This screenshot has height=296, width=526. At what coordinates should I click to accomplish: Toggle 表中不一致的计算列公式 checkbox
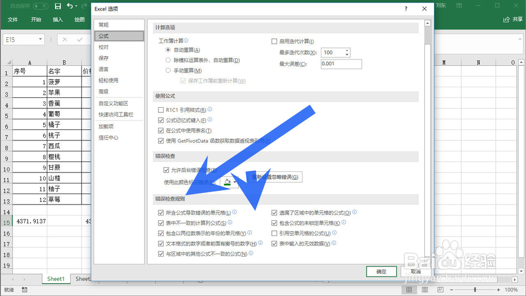(x=160, y=223)
